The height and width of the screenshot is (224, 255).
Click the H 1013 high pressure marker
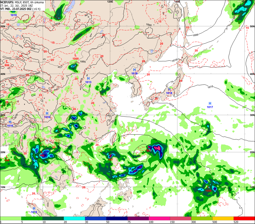coord(88,80)
